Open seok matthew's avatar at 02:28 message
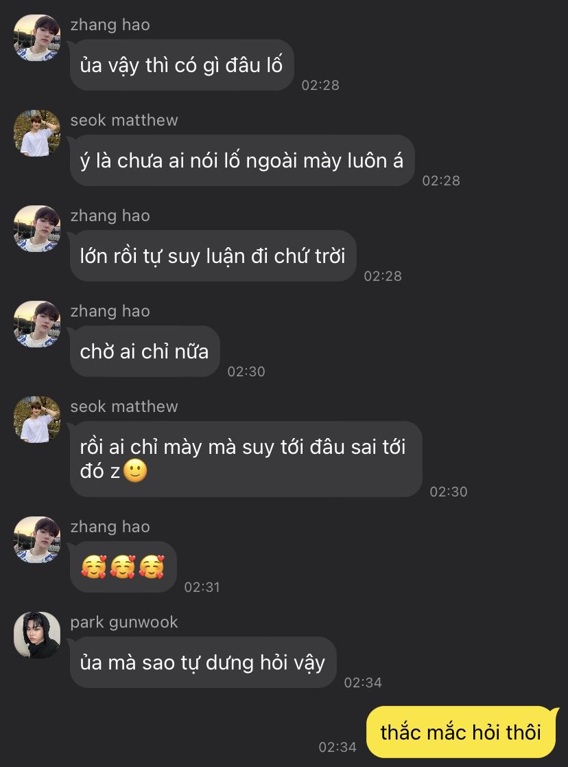Viewport: 568px width, 767px height. point(36,133)
